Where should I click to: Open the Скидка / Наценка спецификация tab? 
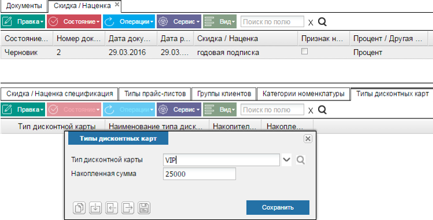pos(59,94)
